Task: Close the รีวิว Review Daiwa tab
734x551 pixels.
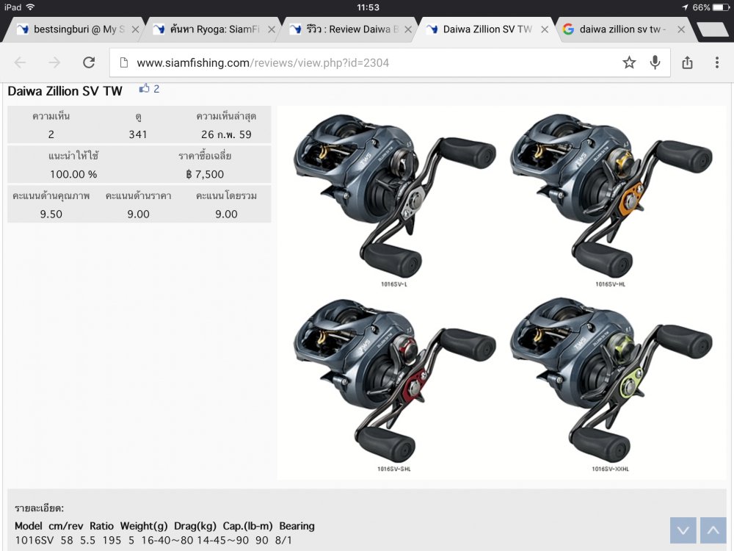Action: tap(408, 29)
